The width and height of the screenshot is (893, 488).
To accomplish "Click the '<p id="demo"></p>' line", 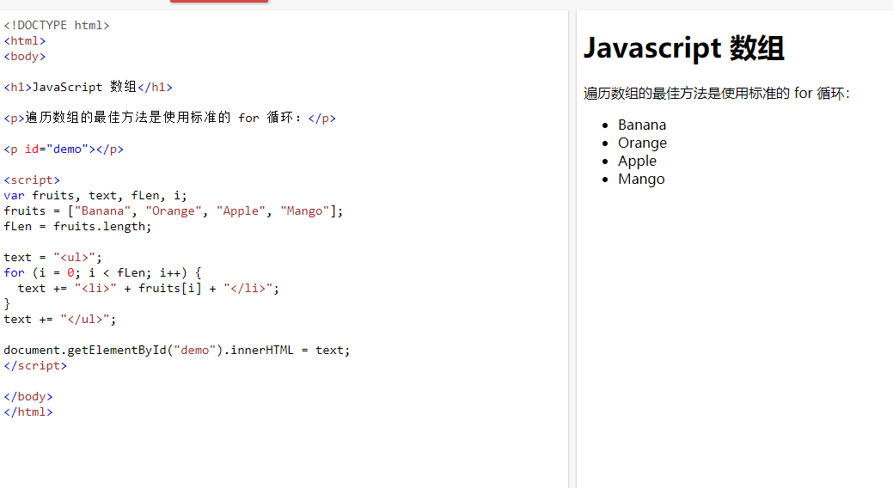I will [x=64, y=149].
